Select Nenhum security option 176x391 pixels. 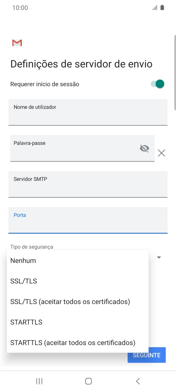tap(23, 261)
